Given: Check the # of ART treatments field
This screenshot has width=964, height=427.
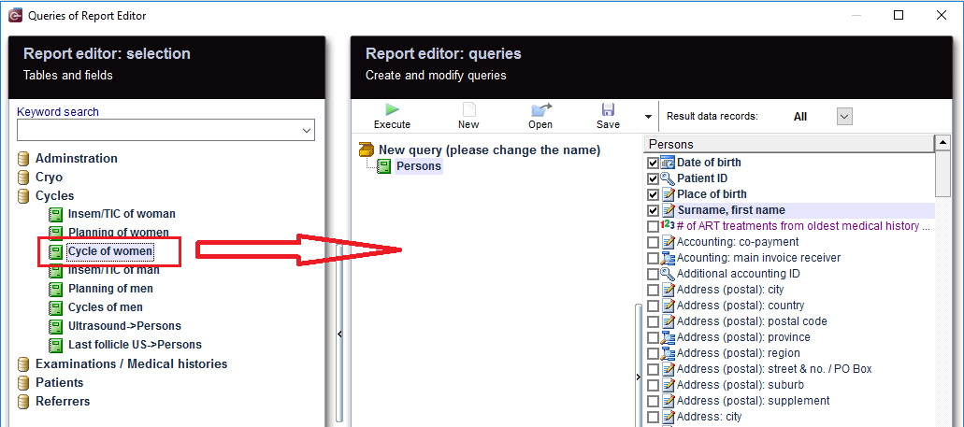Looking at the screenshot, I should point(653,227).
